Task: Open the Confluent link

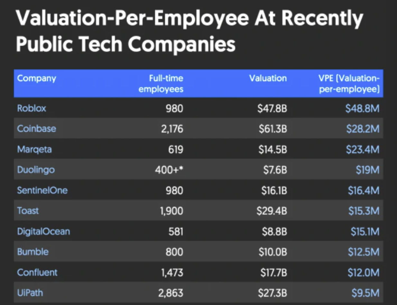Action: (x=37, y=273)
